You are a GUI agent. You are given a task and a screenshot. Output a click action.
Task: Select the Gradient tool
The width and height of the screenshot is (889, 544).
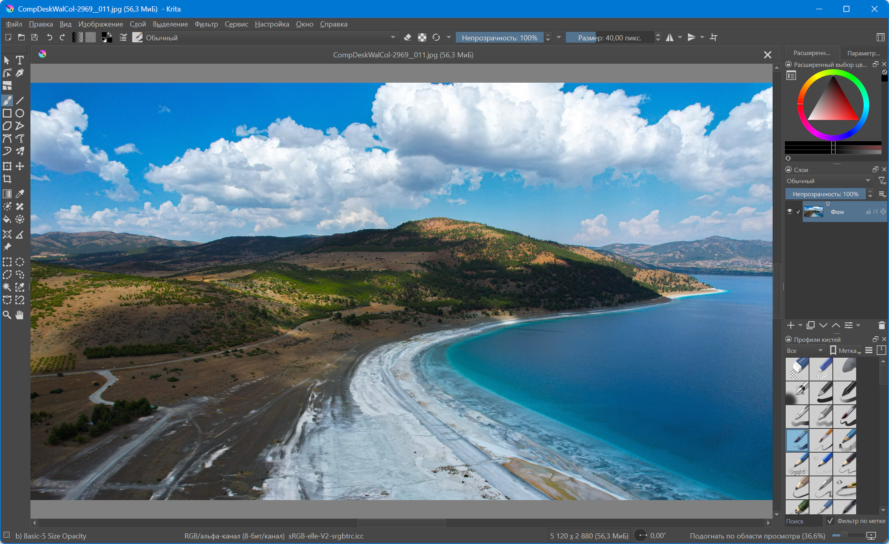7,194
